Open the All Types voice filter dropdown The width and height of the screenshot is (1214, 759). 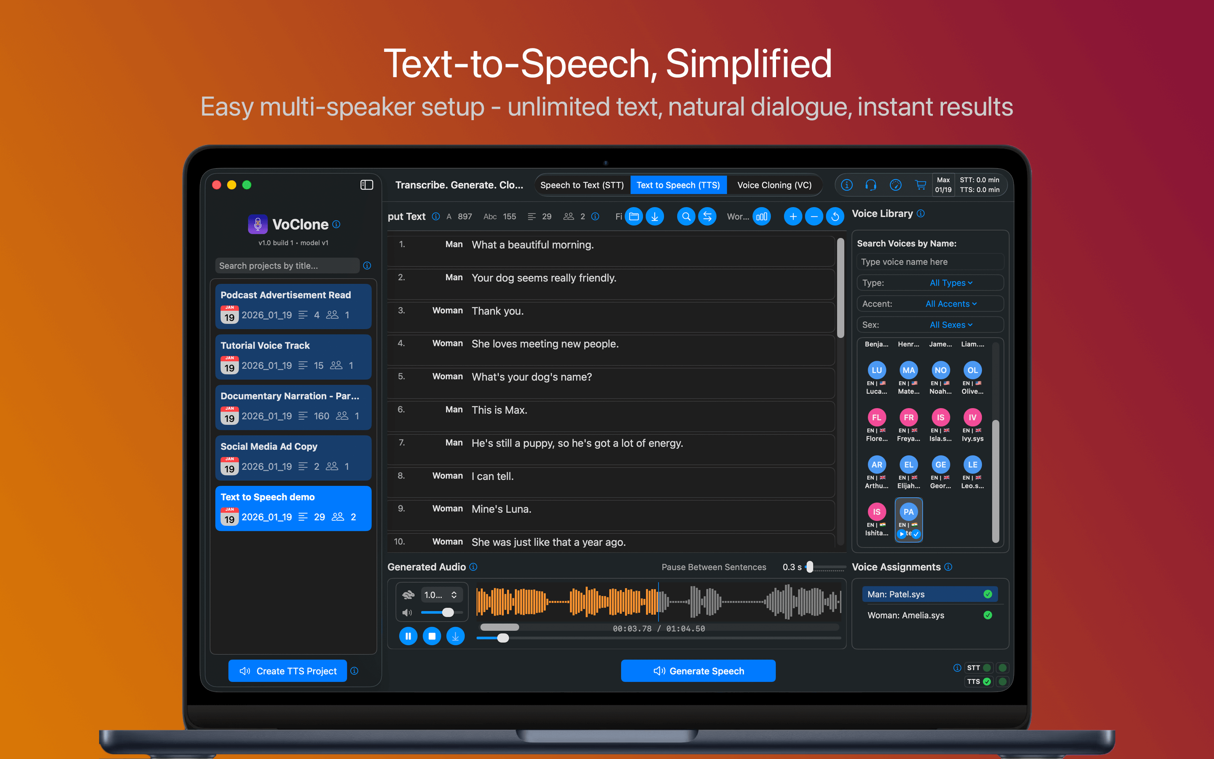click(x=951, y=283)
